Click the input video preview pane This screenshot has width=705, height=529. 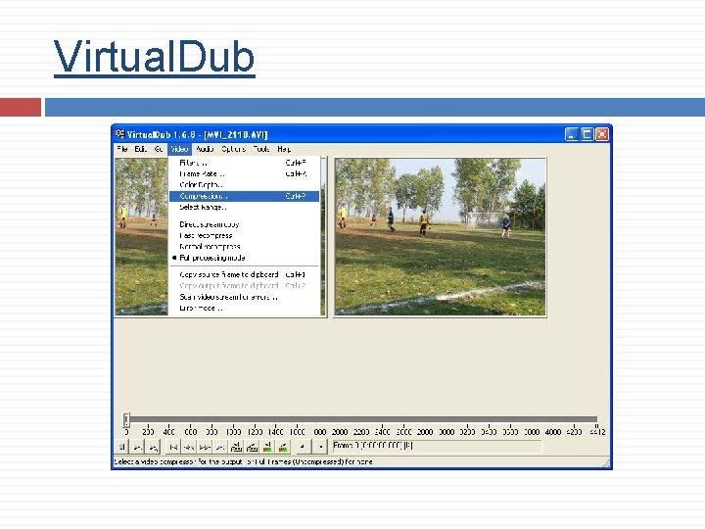click(141, 237)
